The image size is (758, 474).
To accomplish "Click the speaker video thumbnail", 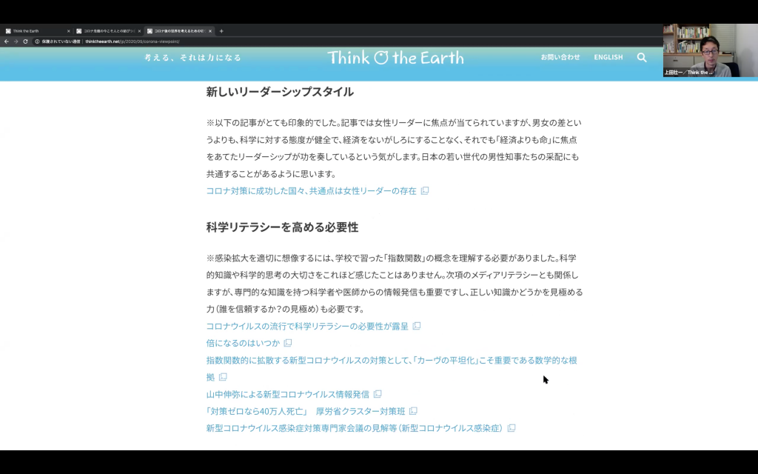I will coord(711,50).
